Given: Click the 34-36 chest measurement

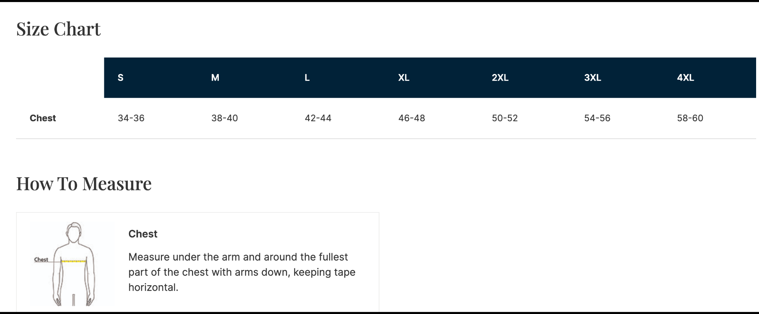Looking at the screenshot, I should click(x=131, y=118).
